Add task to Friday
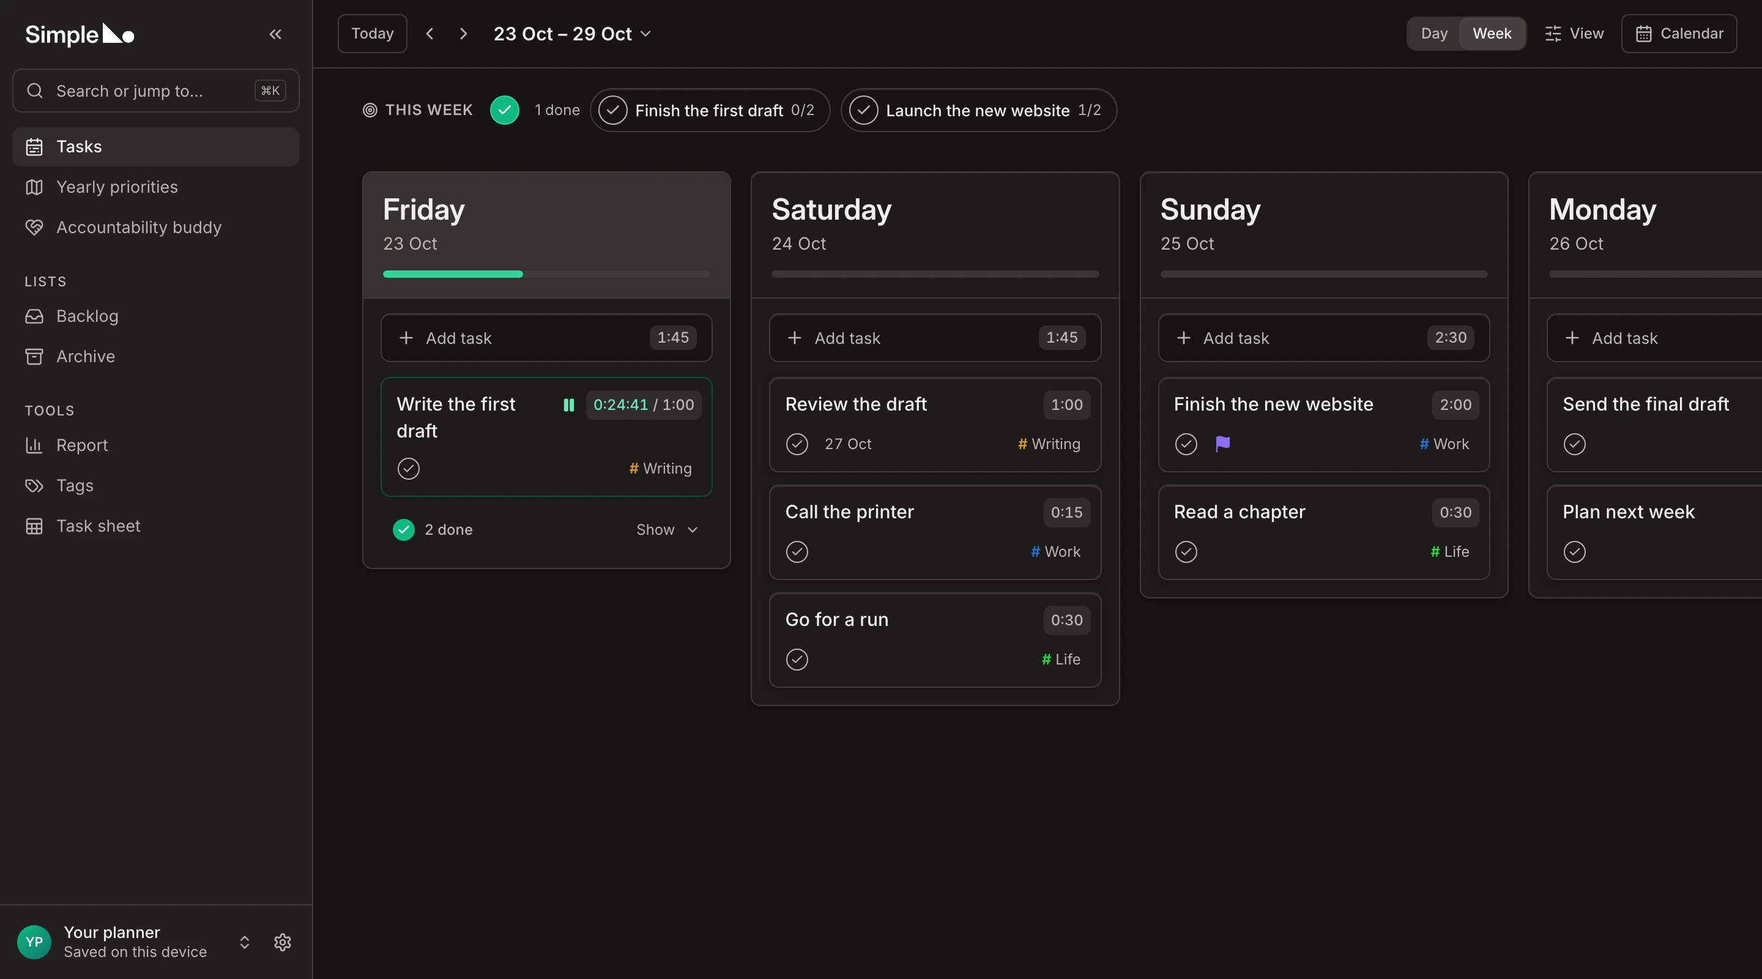Viewport: 1762px width, 979px height. 546,338
